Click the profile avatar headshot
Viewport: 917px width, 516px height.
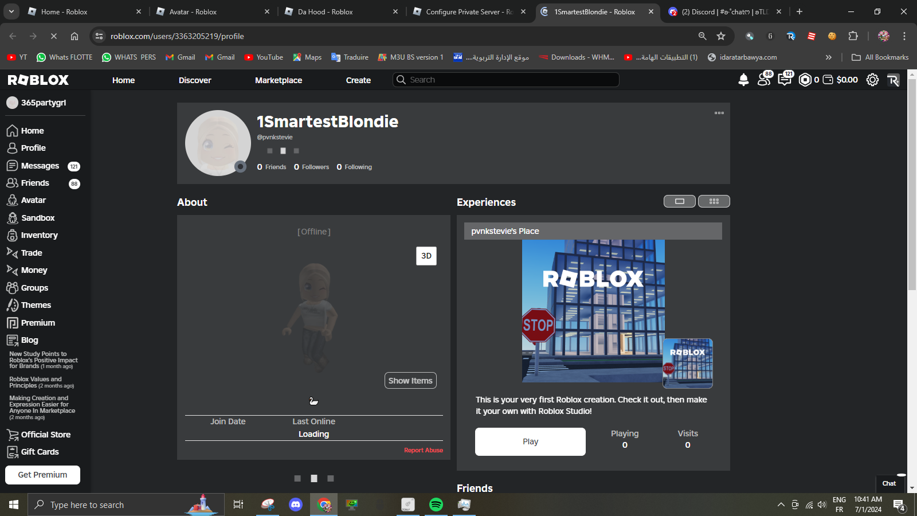(218, 143)
